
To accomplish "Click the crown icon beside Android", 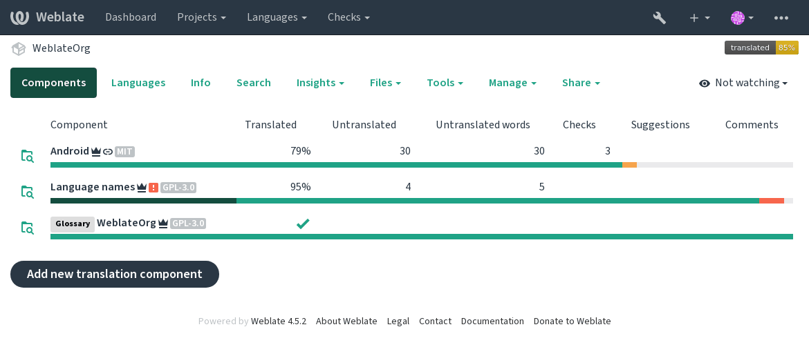I will 96,152.
